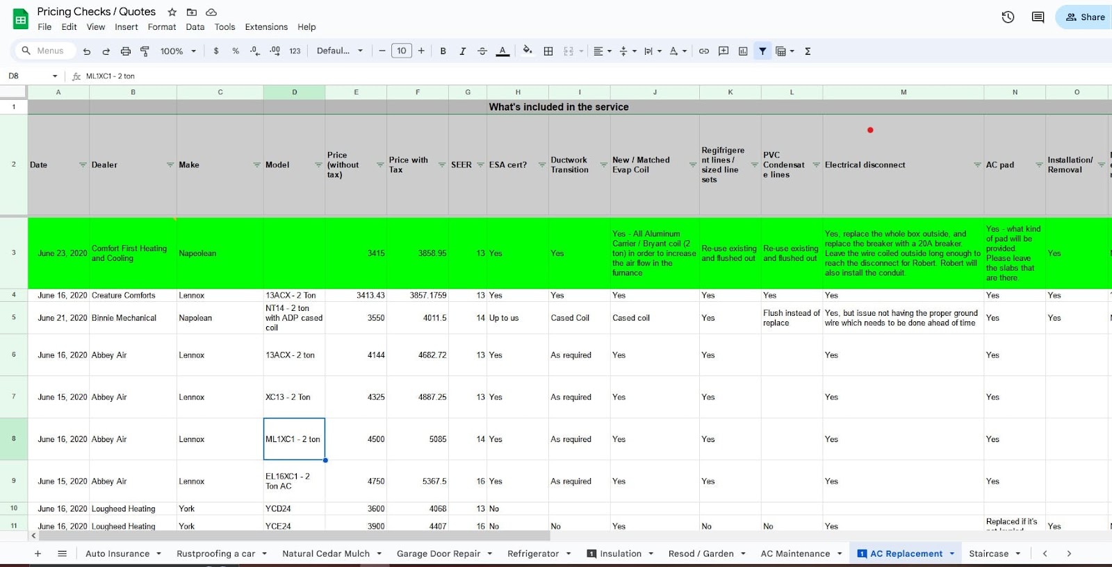Insert a link
The height and width of the screenshot is (567, 1112).
[704, 51]
